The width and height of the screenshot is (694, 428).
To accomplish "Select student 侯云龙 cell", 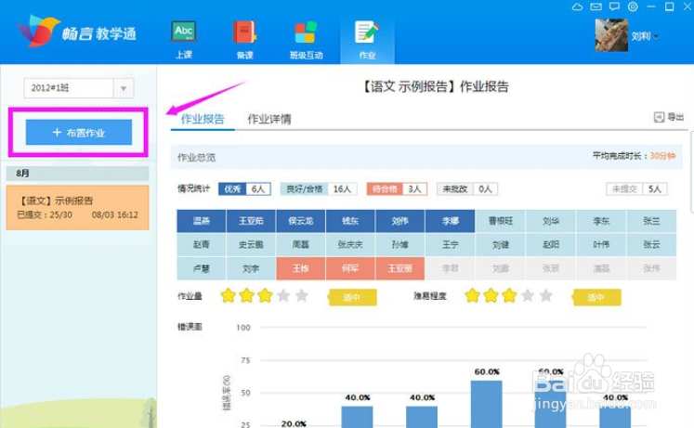I will pos(300,221).
